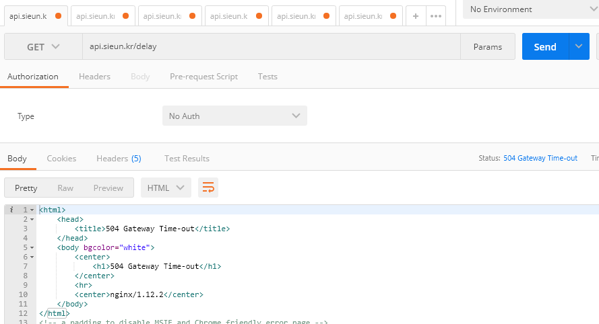Viewport: 599px width, 324px height.
Task: Click the Type label in Authorization
Action: [26, 116]
